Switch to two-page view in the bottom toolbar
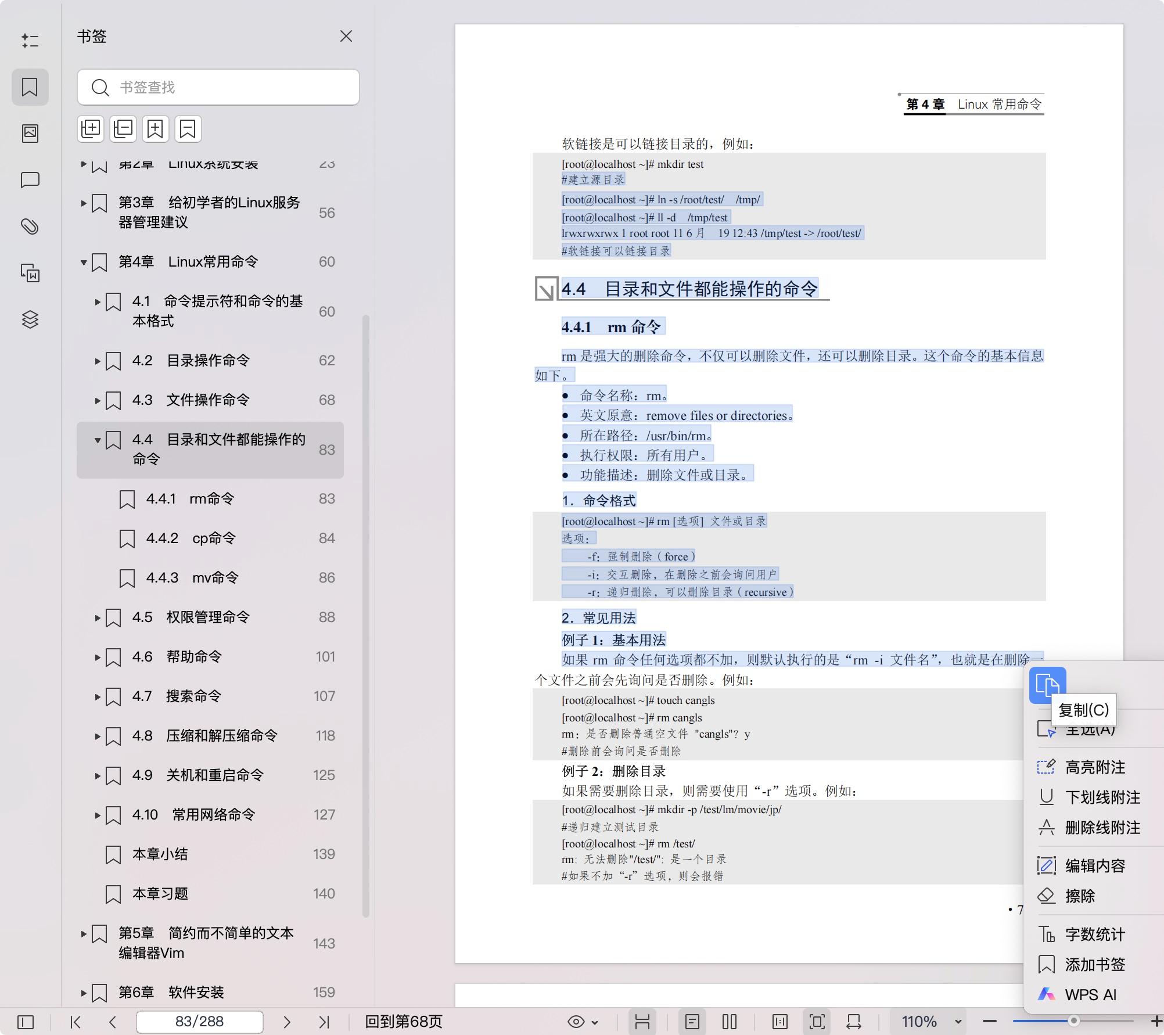The height and width of the screenshot is (1035, 1164). point(729,1021)
